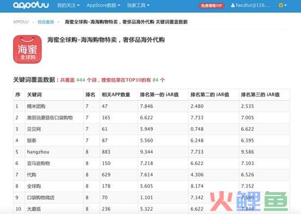Click related app count 883 for hangzhou
The image size is (301, 214).
click(106, 152)
